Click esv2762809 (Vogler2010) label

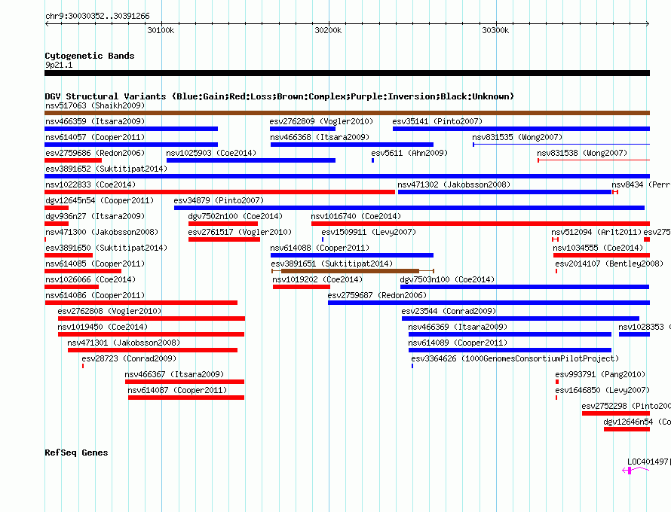[321, 121]
